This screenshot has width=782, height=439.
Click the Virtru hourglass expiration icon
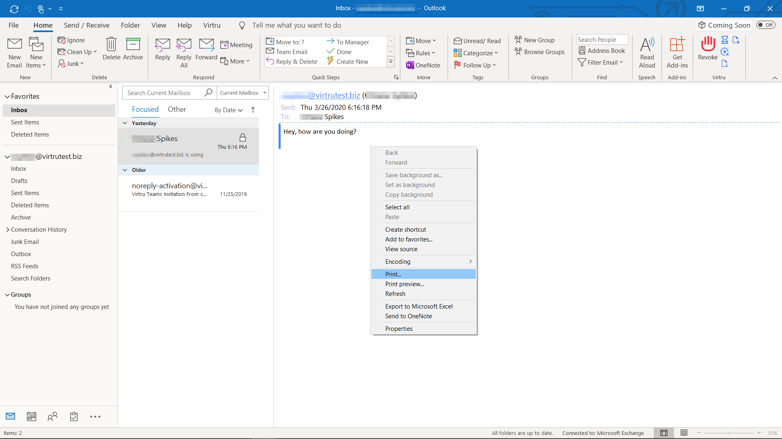tap(725, 40)
